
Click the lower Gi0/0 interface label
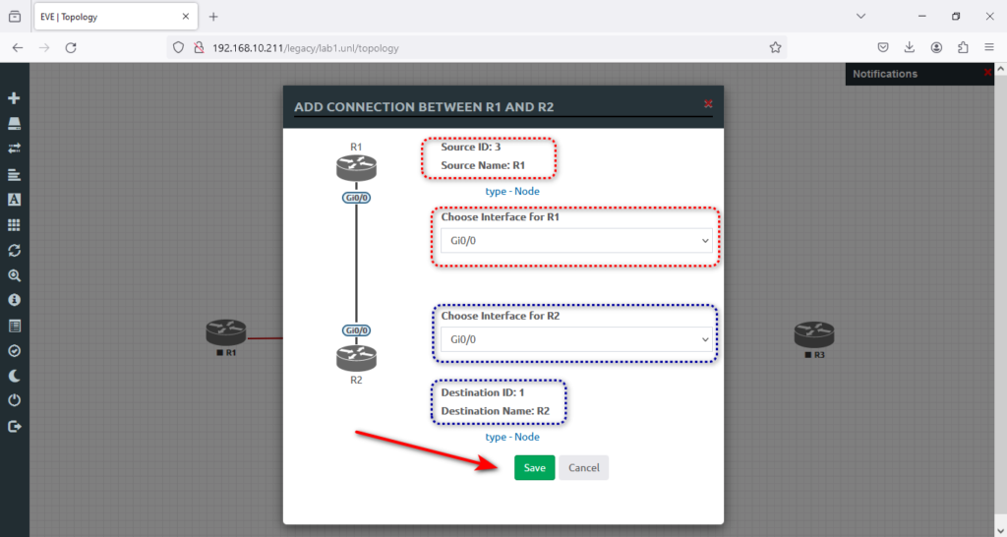click(x=356, y=330)
